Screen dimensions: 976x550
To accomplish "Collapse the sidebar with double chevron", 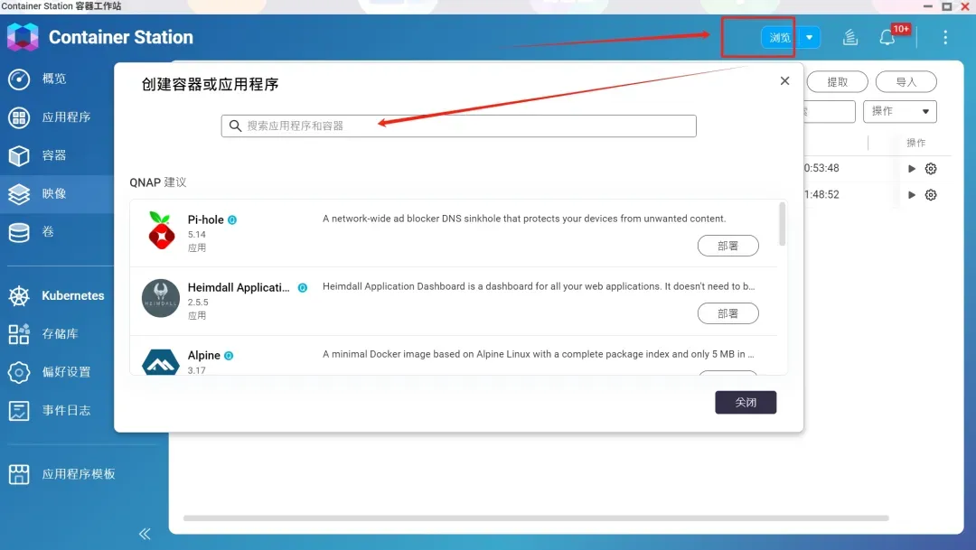I will click(145, 534).
